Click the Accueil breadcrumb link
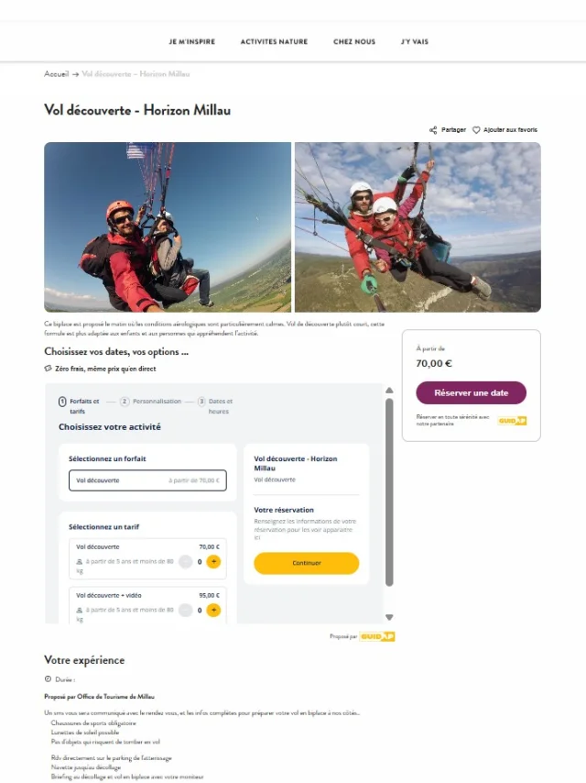Screen dimensions: 586x783 pos(57,74)
